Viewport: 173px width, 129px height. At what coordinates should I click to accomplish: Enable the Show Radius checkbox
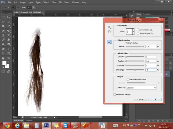click(138, 30)
